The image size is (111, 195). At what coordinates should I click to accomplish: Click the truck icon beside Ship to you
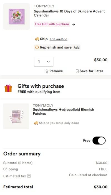pos(36,123)
